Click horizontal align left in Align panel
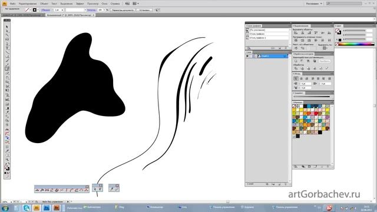The width and height of the screenshot is (377, 212). (x=296, y=33)
